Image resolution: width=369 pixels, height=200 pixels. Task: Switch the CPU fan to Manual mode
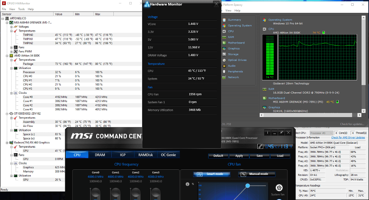click(257, 174)
